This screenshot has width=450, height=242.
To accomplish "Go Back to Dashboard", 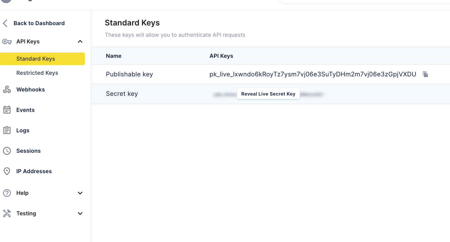I will (x=39, y=23).
